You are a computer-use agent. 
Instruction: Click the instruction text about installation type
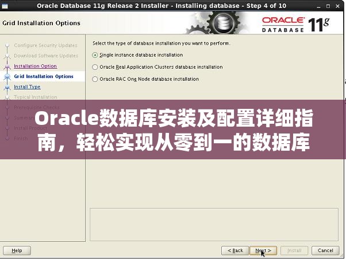point(162,44)
